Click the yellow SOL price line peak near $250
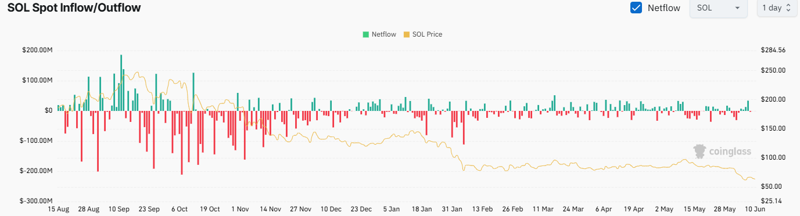Image resolution: width=800 pixels, height=216 pixels. (x=137, y=73)
